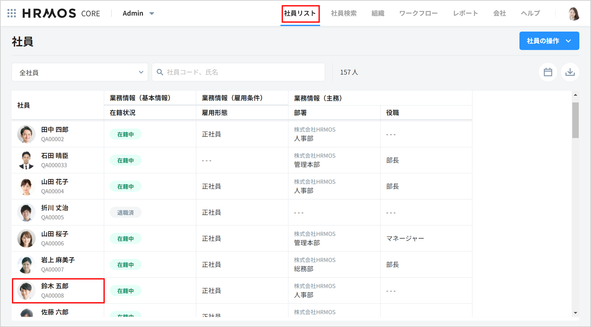Go to the レポート tab

click(465, 13)
